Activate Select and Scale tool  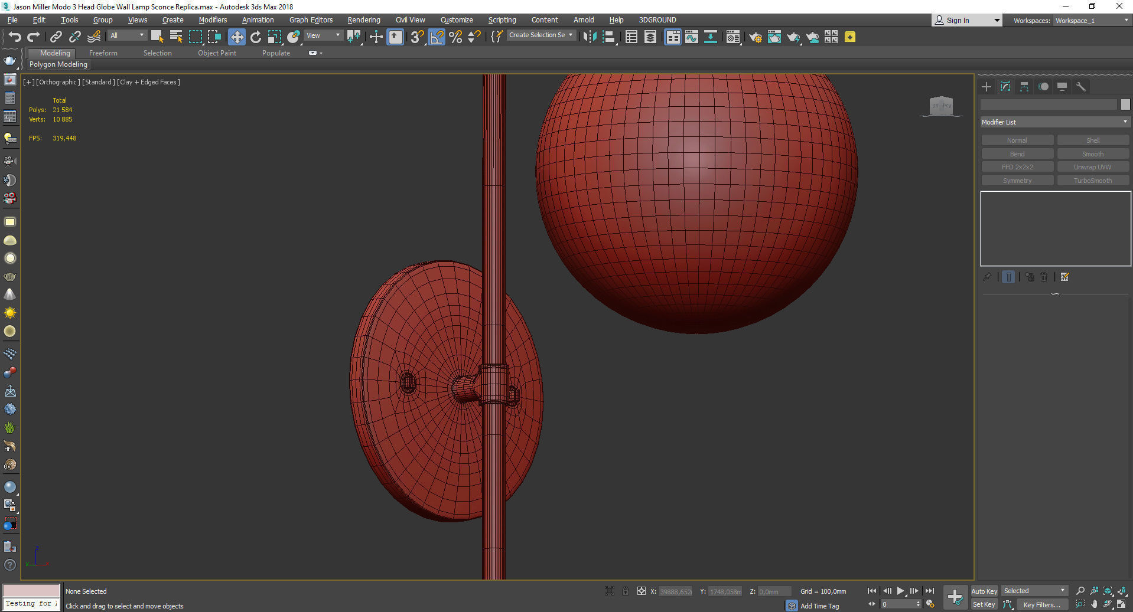pyautogui.click(x=275, y=37)
